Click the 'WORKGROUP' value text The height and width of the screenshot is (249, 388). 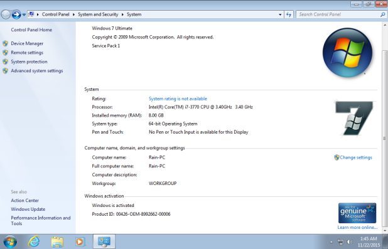tap(163, 184)
